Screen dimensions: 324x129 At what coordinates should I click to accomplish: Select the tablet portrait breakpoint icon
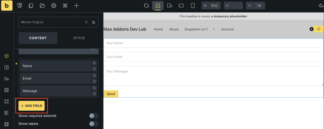tap(170, 6)
